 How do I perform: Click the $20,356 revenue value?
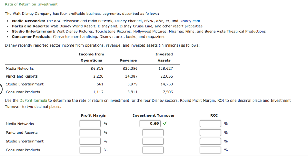pos(130,69)
